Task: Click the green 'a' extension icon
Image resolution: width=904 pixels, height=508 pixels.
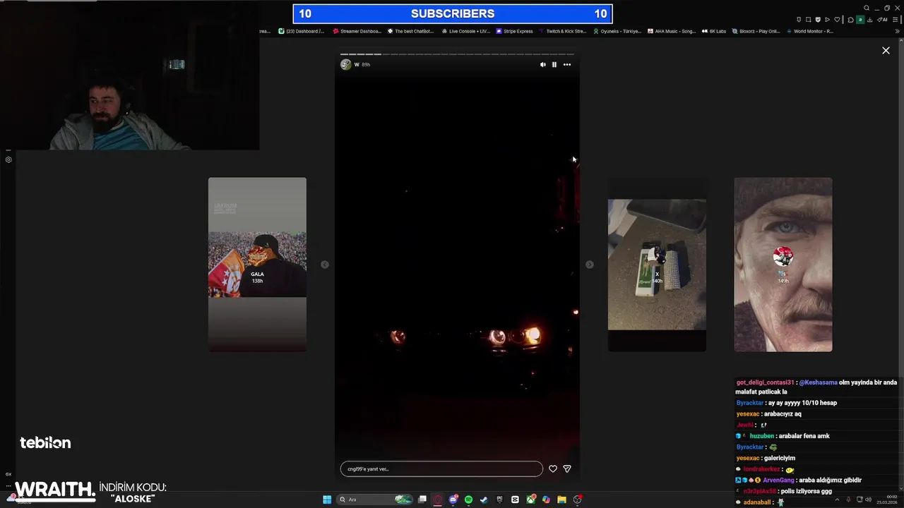Action: 860,20
